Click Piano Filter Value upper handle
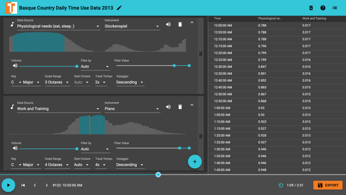Viewport: 346px width, 195px height. click(189, 148)
